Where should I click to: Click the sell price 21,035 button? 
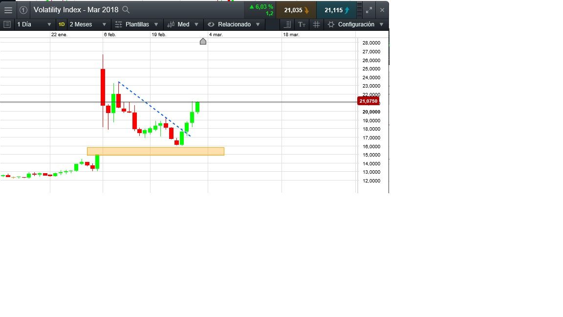coord(296,10)
